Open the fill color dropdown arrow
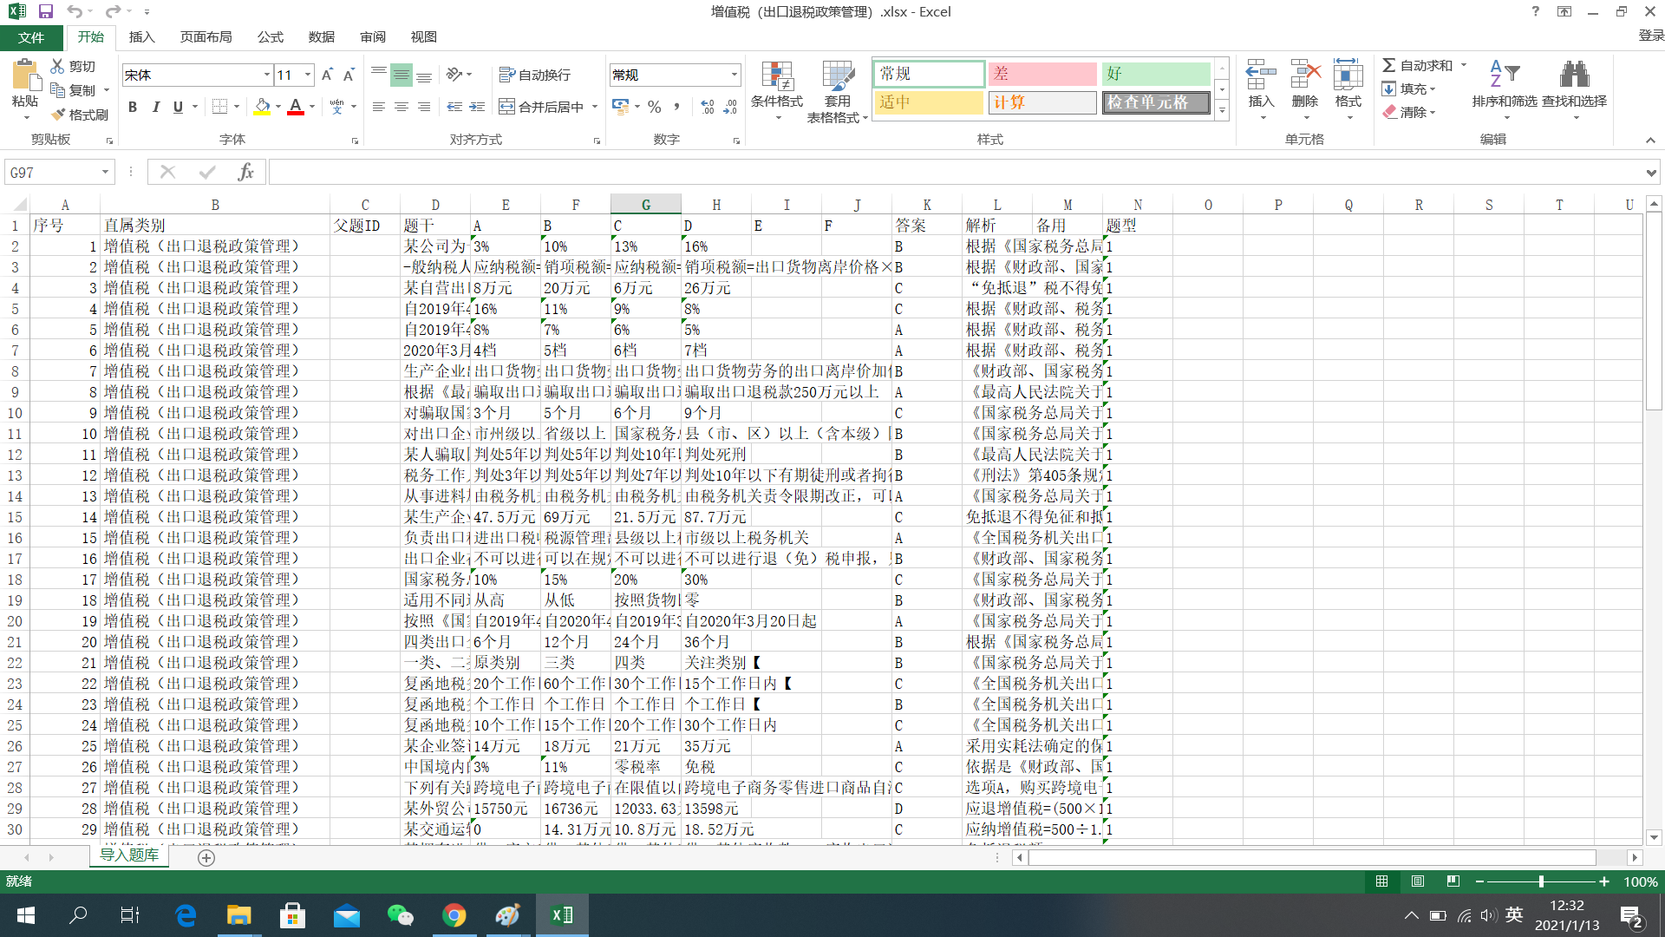1665x937 pixels. (278, 107)
